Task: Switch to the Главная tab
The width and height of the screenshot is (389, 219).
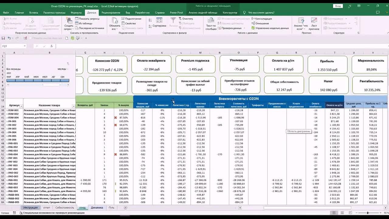Action: pos(19,13)
